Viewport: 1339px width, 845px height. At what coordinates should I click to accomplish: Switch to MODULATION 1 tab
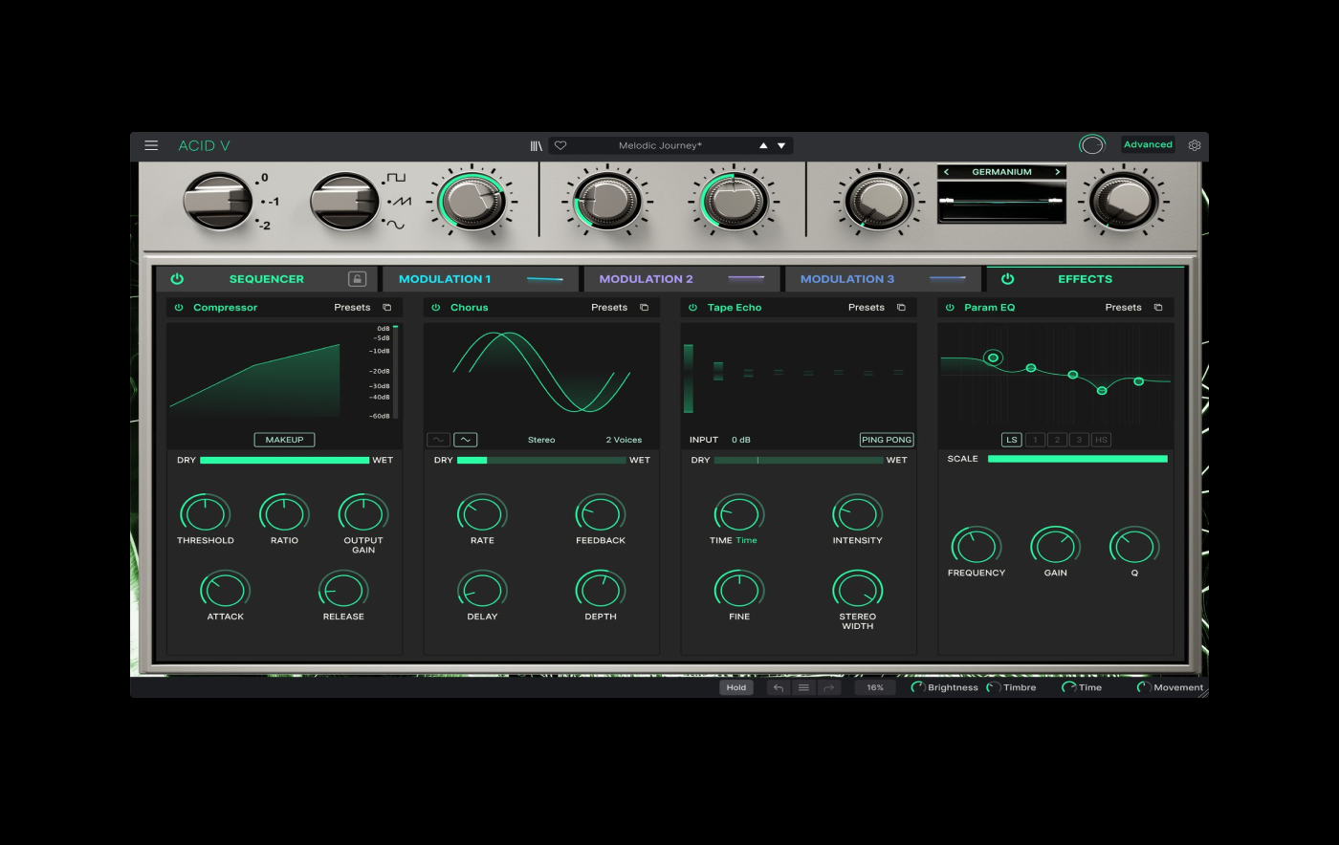481,279
